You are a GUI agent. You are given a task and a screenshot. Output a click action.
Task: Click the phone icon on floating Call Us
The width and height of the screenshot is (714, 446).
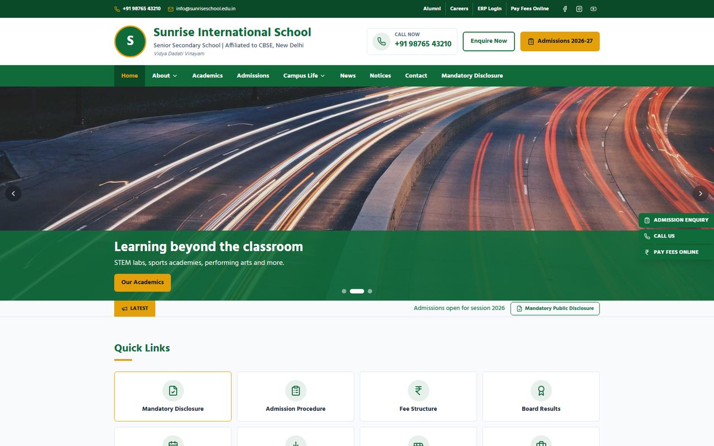click(x=647, y=236)
